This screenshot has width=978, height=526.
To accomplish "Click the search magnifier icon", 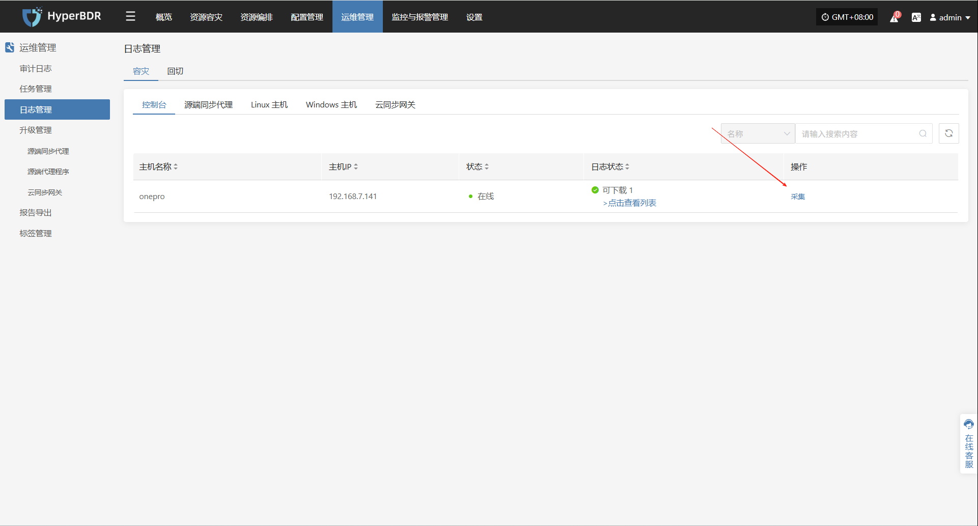I will pos(923,133).
